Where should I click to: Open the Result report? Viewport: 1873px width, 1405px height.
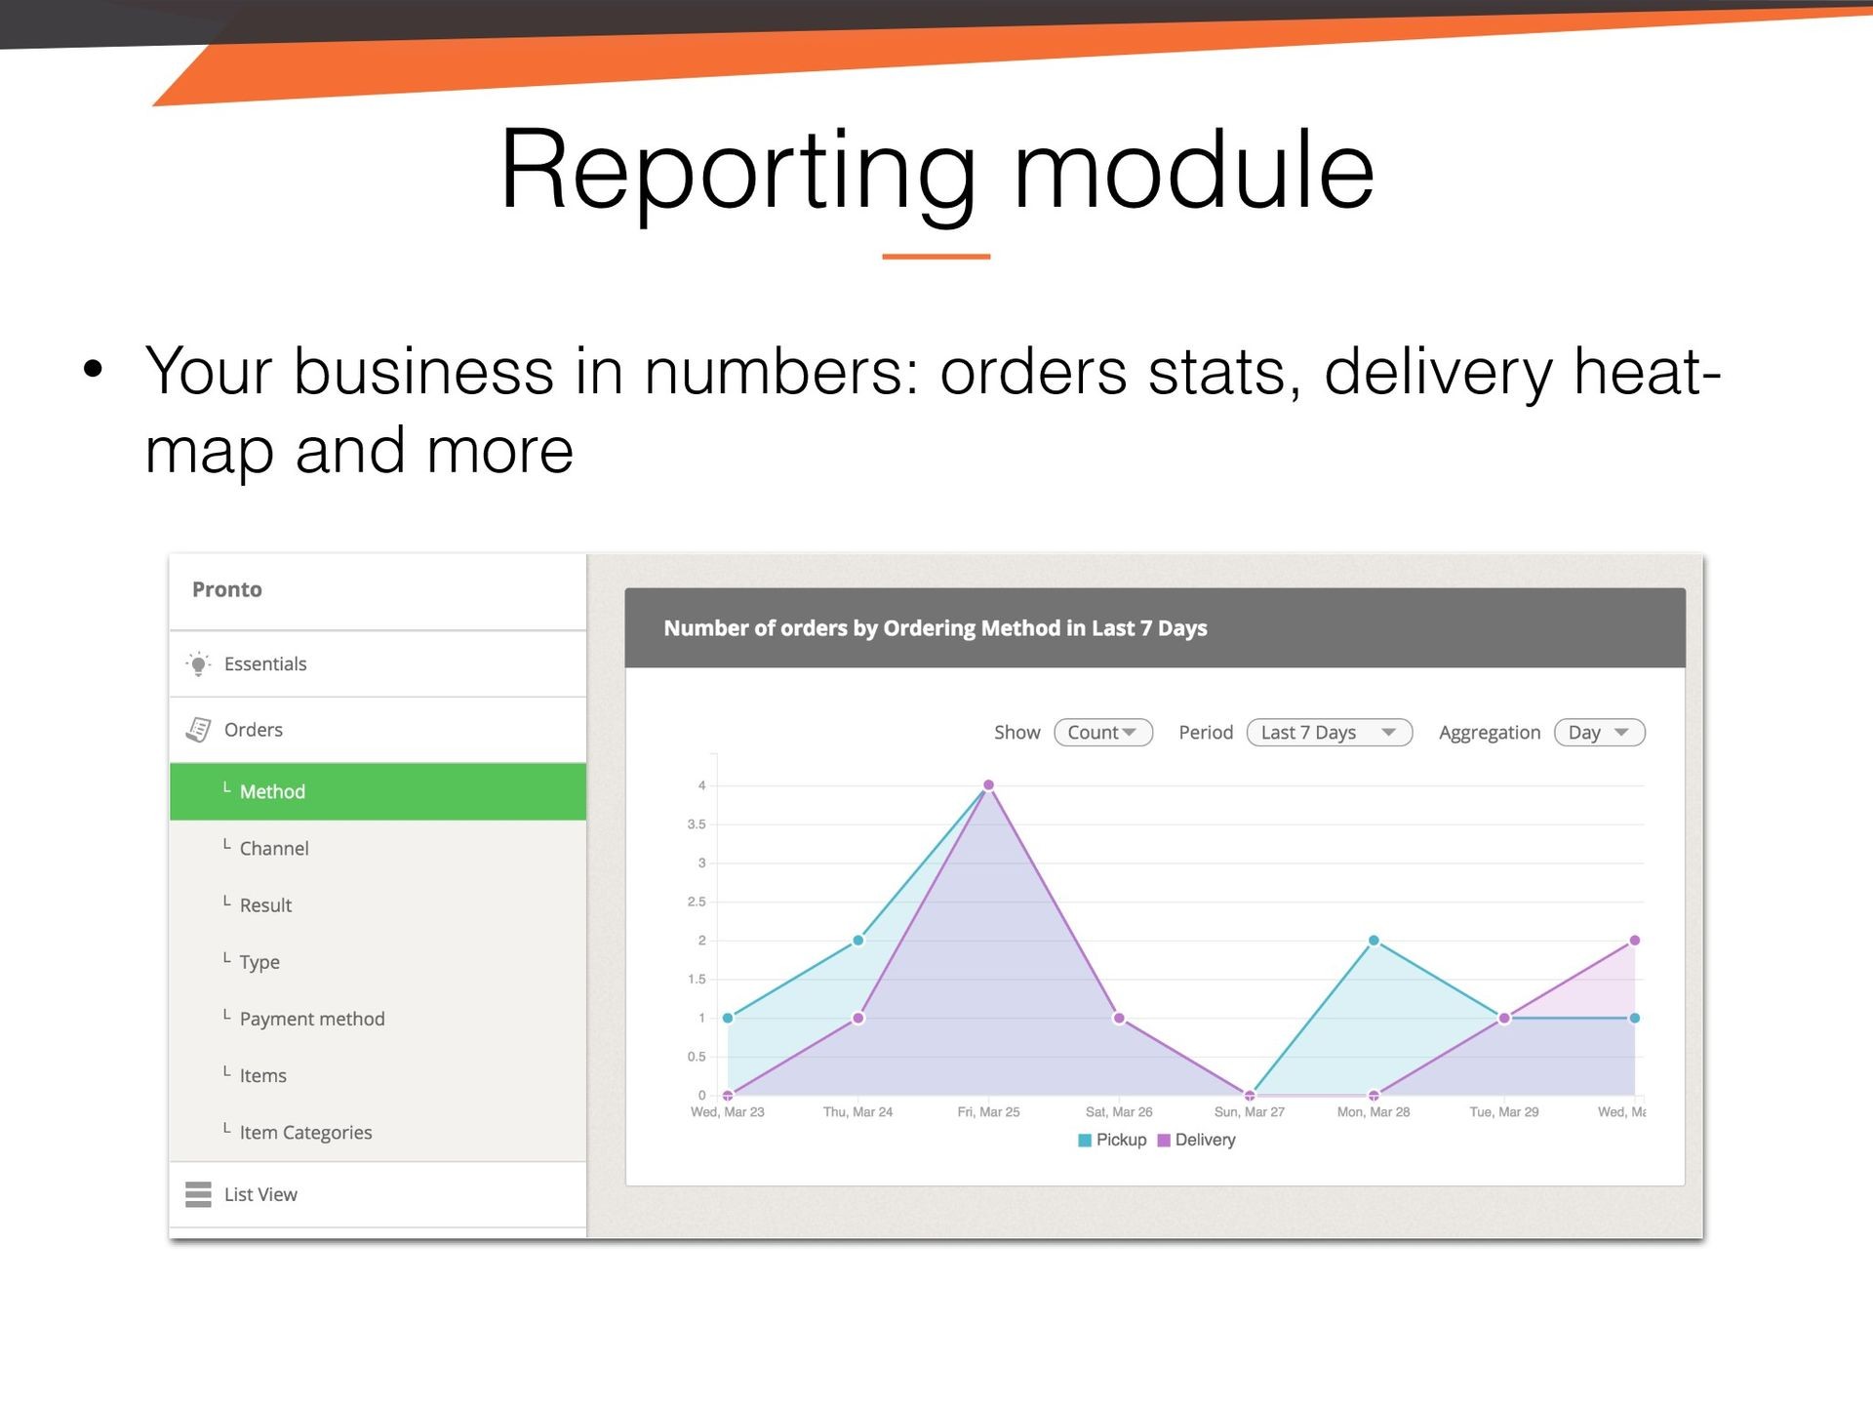(x=265, y=905)
